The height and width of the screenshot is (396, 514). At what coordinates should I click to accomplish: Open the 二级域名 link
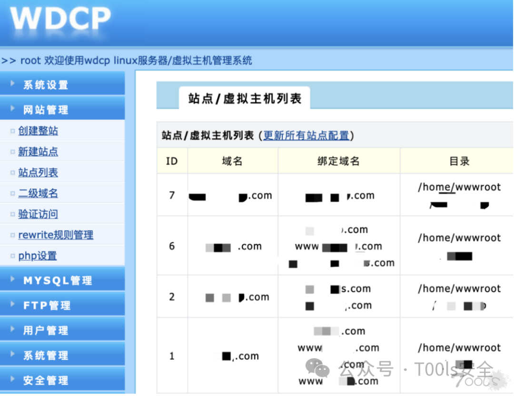[x=38, y=193]
